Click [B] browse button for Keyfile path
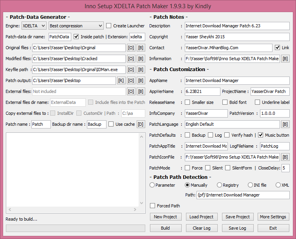 tap(141, 70)
